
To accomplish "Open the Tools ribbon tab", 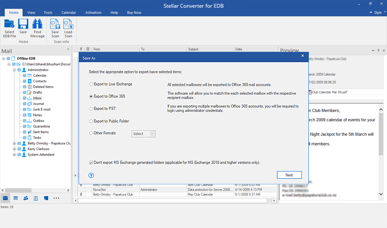I will (48, 13).
